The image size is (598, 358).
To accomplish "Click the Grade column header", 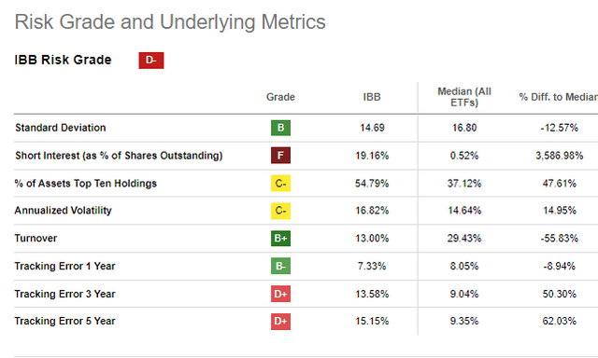I will [x=280, y=97].
